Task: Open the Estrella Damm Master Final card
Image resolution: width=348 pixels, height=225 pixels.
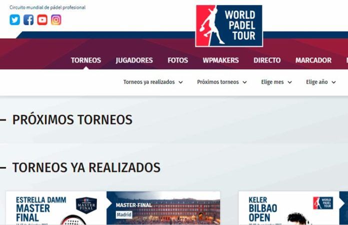Action: coord(113,208)
